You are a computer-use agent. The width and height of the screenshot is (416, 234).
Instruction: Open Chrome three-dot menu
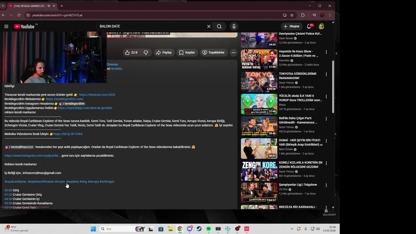pos(330,15)
